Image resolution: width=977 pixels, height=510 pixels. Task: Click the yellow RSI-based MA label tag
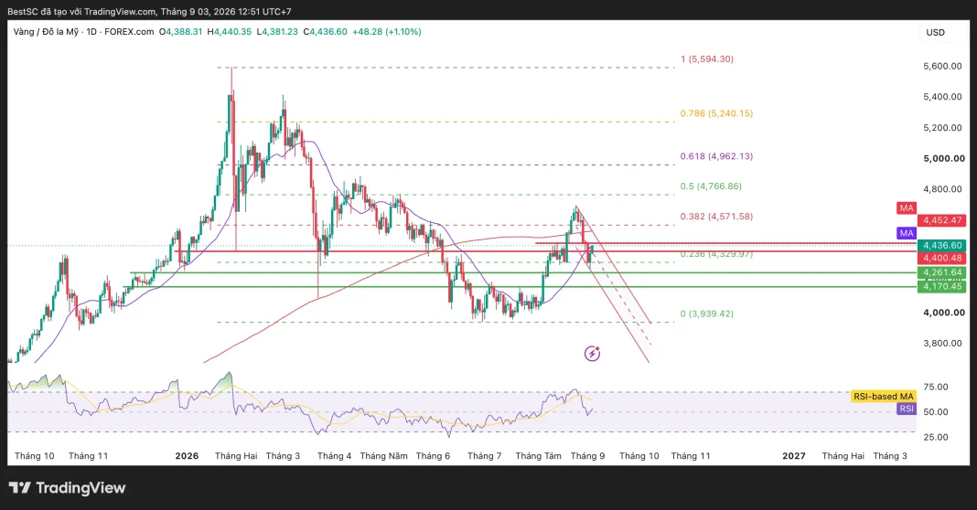[883, 396]
